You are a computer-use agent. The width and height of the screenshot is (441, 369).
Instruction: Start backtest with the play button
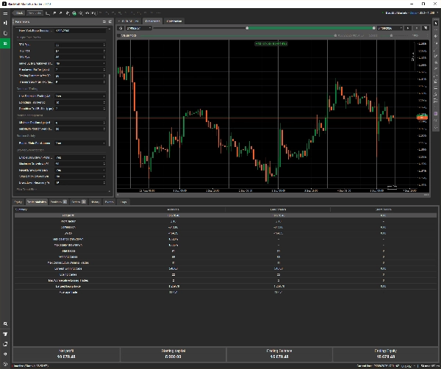pyautogui.click(x=408, y=28)
